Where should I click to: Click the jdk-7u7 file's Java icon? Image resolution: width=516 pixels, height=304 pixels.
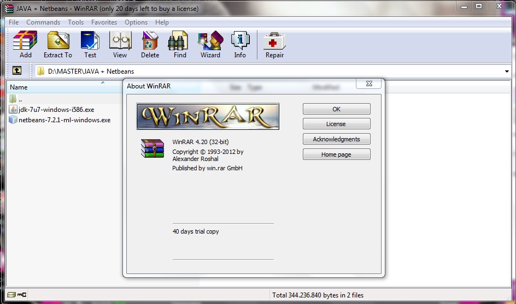point(13,110)
